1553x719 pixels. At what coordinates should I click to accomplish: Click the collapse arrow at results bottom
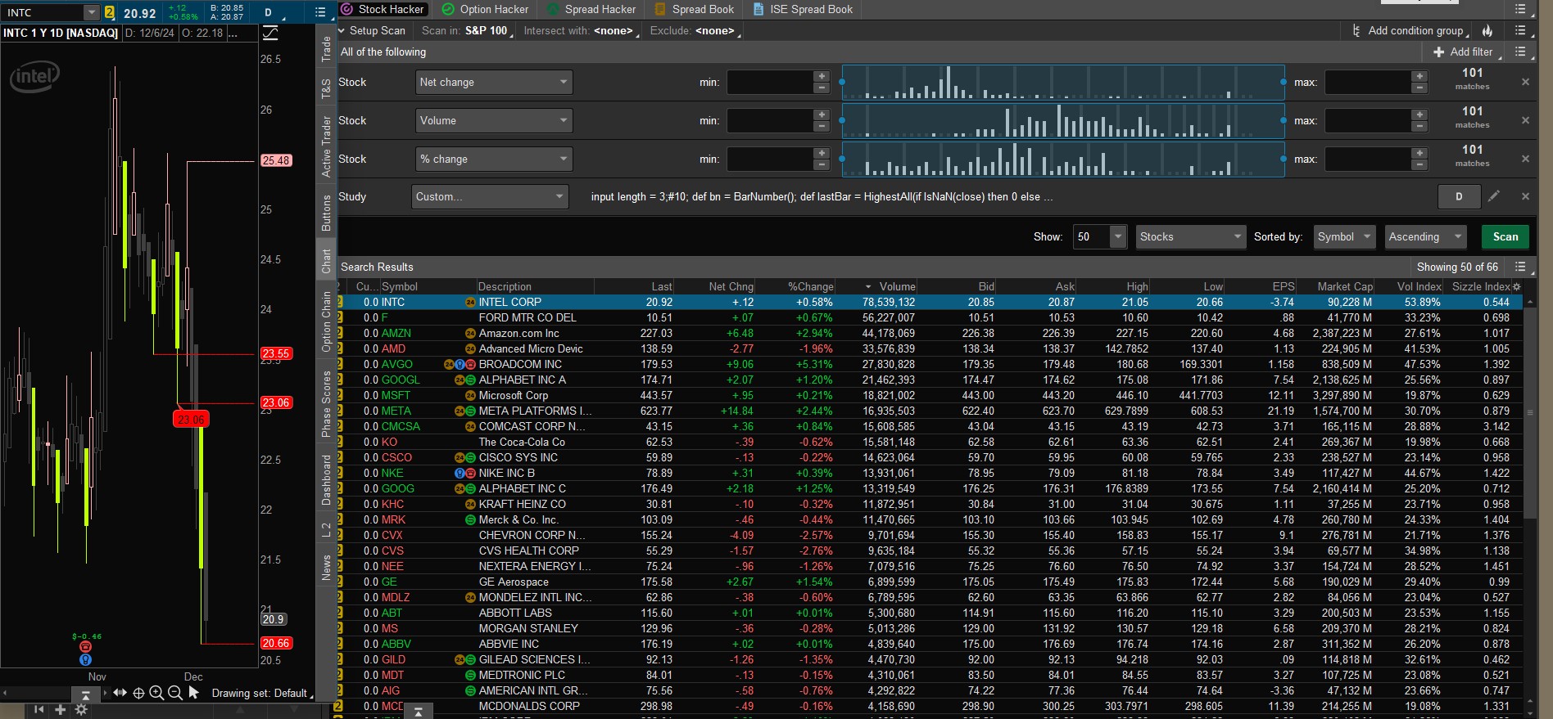(418, 711)
